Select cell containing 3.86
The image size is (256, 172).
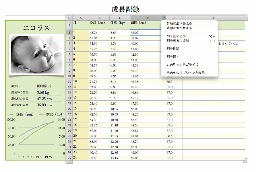click(120, 32)
